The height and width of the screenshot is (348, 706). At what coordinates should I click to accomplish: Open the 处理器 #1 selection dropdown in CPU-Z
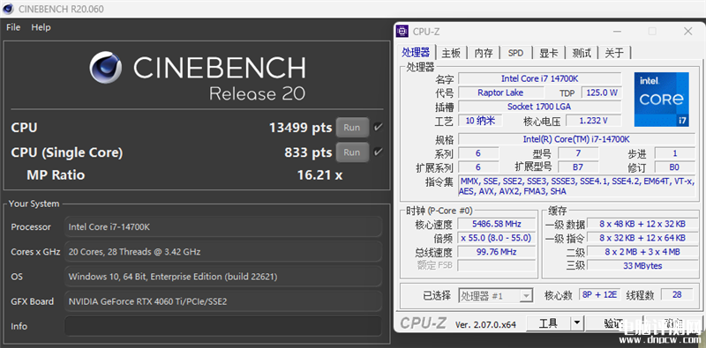click(496, 296)
